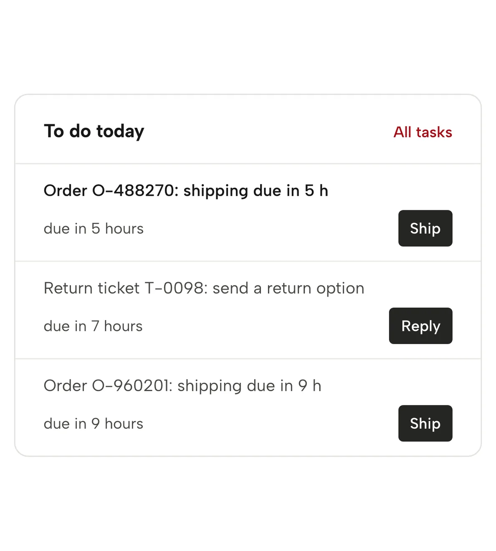The width and height of the screenshot is (496, 551).
Task: Click the "due in 9 hours" label
Action: pyautogui.click(x=94, y=424)
